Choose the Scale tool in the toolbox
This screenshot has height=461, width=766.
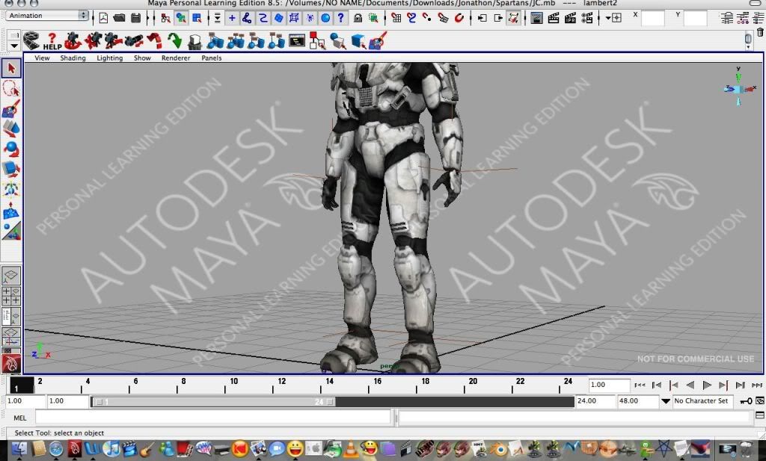click(11, 169)
